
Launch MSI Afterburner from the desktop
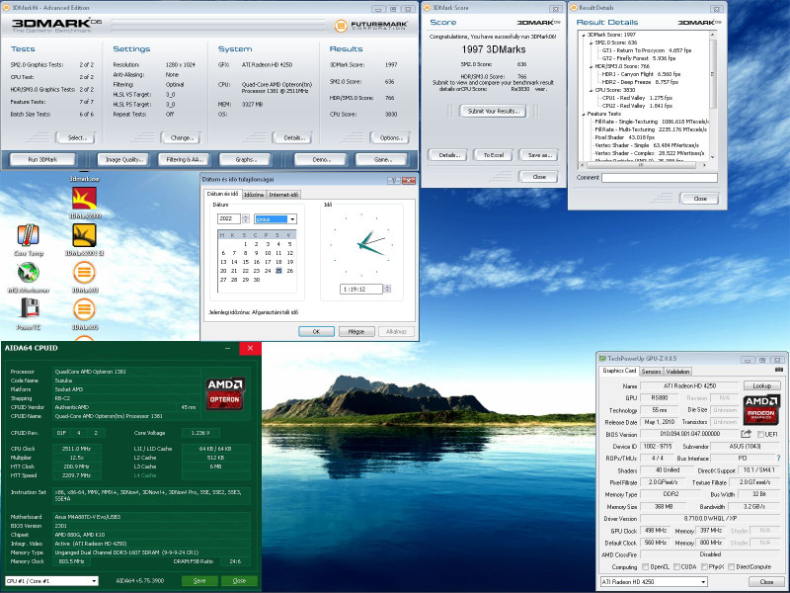tap(28, 274)
